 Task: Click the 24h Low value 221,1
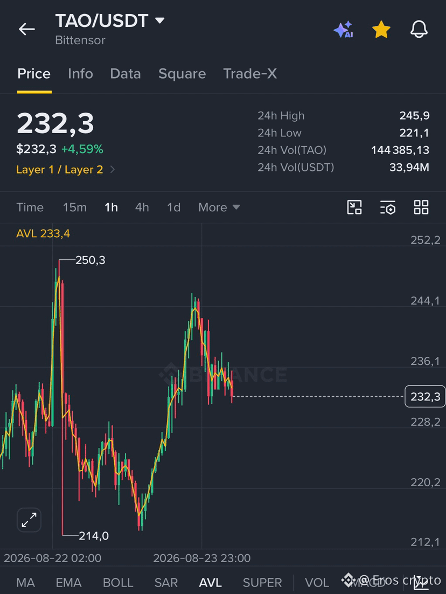point(414,133)
